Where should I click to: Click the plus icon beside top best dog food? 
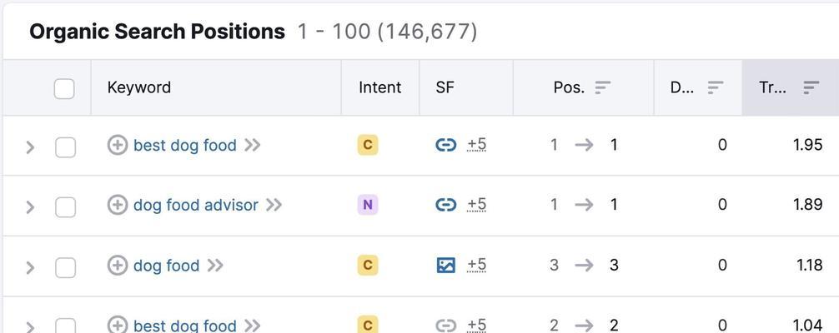click(118, 145)
